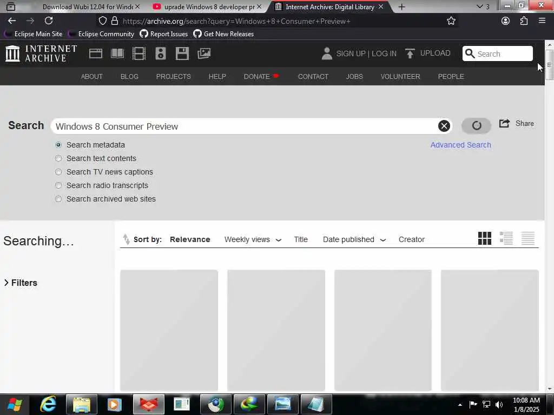The height and width of the screenshot is (415, 554).
Task: Open the Contact menu item
Action: pos(313,77)
